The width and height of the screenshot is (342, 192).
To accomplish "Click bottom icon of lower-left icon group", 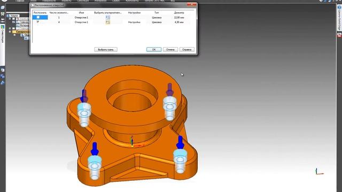I will click(3, 83).
